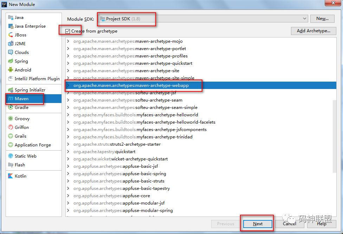Expand struts2-archetype-starter chevron
The image size is (343, 234).
[68, 144]
